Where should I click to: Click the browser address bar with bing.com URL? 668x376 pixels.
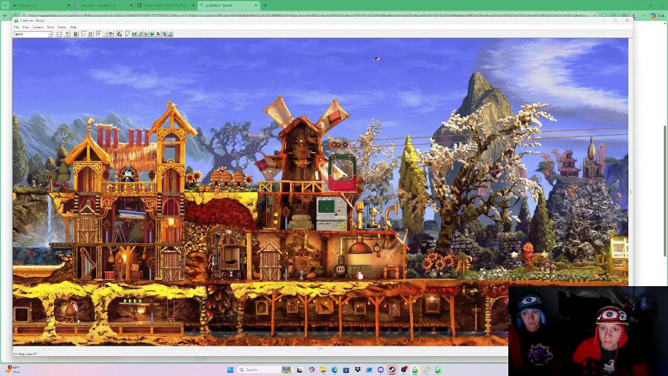pyautogui.click(x=308, y=16)
